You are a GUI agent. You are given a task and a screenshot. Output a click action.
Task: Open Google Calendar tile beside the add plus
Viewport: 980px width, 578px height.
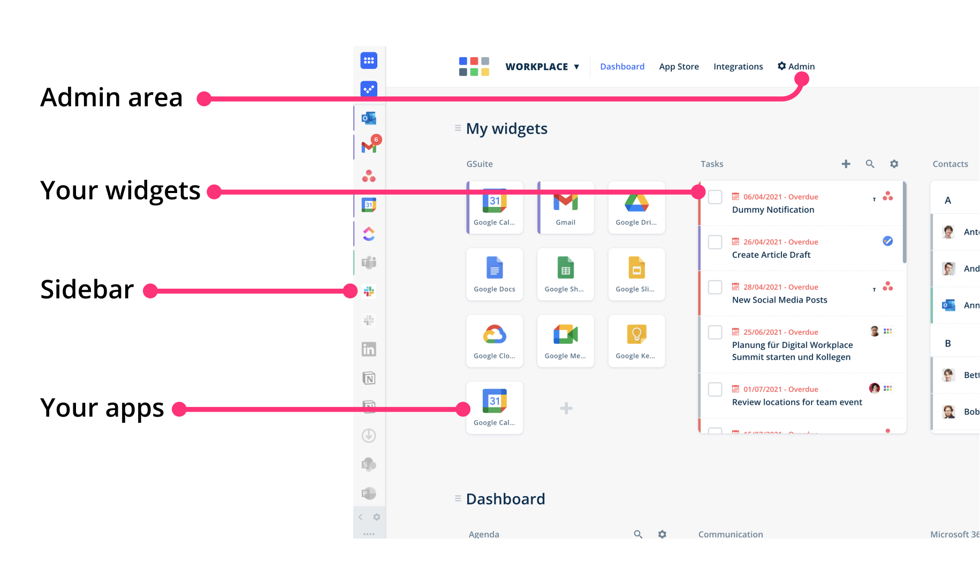[495, 408]
